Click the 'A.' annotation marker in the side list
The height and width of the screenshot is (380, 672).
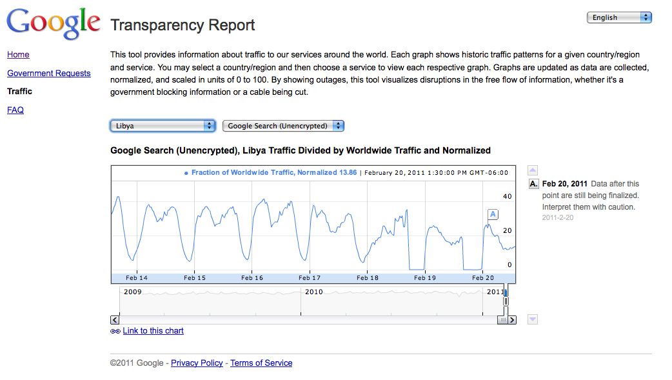[x=533, y=185]
